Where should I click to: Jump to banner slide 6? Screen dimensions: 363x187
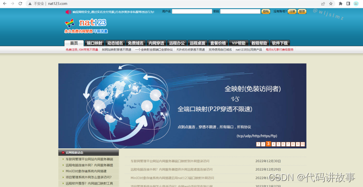[x=283, y=145]
